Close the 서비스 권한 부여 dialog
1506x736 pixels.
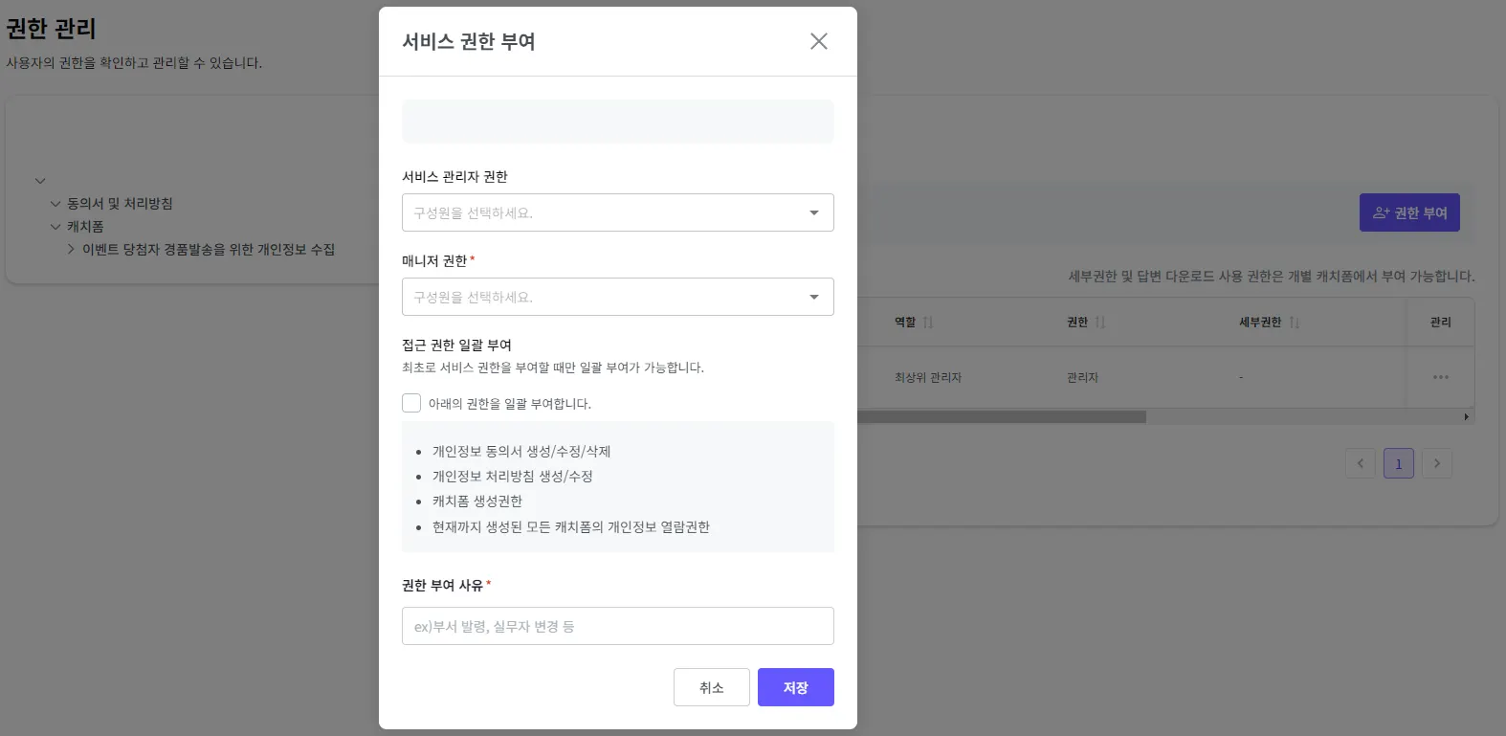[818, 41]
